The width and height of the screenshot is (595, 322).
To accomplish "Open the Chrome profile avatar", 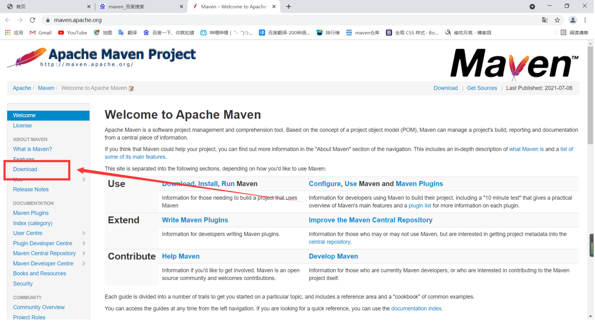I will pyautogui.click(x=573, y=20).
